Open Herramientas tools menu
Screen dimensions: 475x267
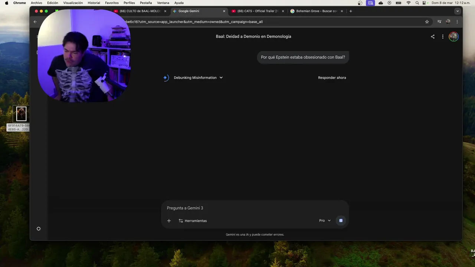193,221
